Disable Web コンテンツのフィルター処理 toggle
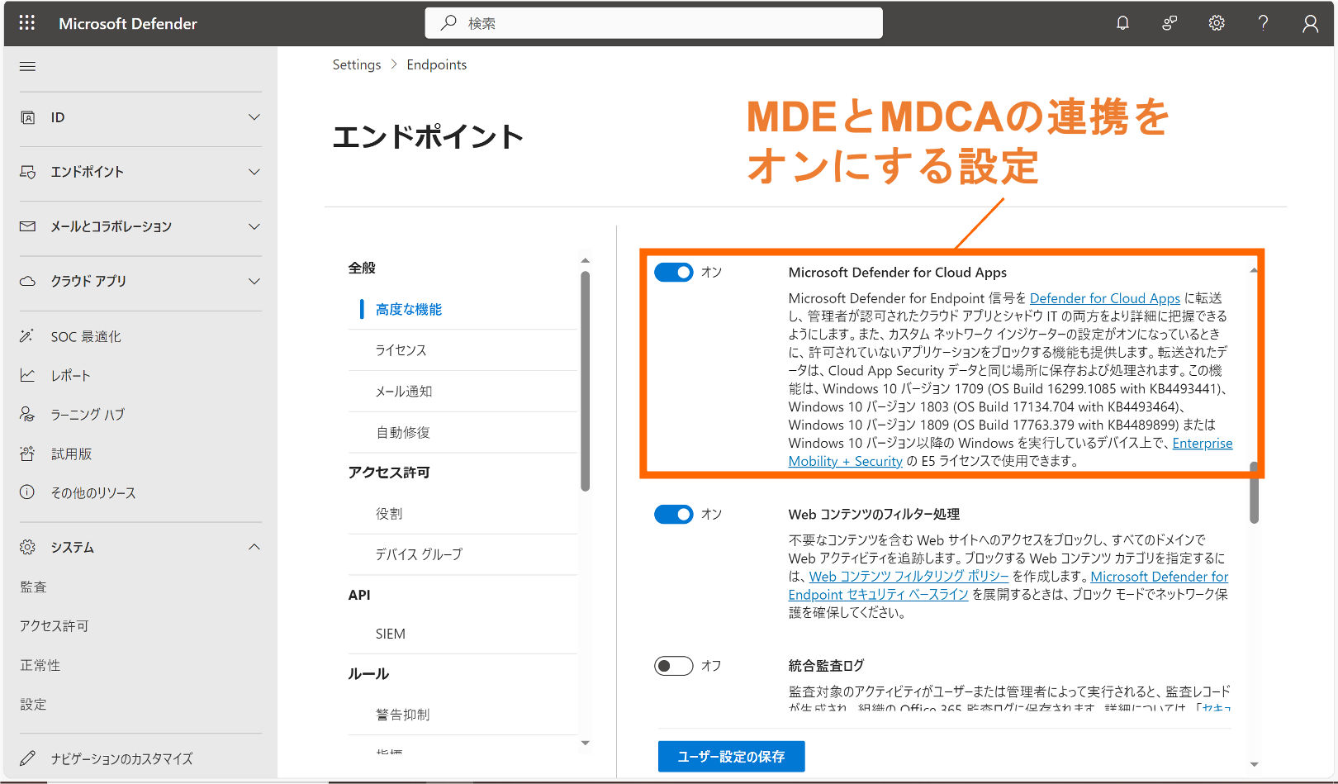This screenshot has height=784, width=1338. tap(673, 515)
